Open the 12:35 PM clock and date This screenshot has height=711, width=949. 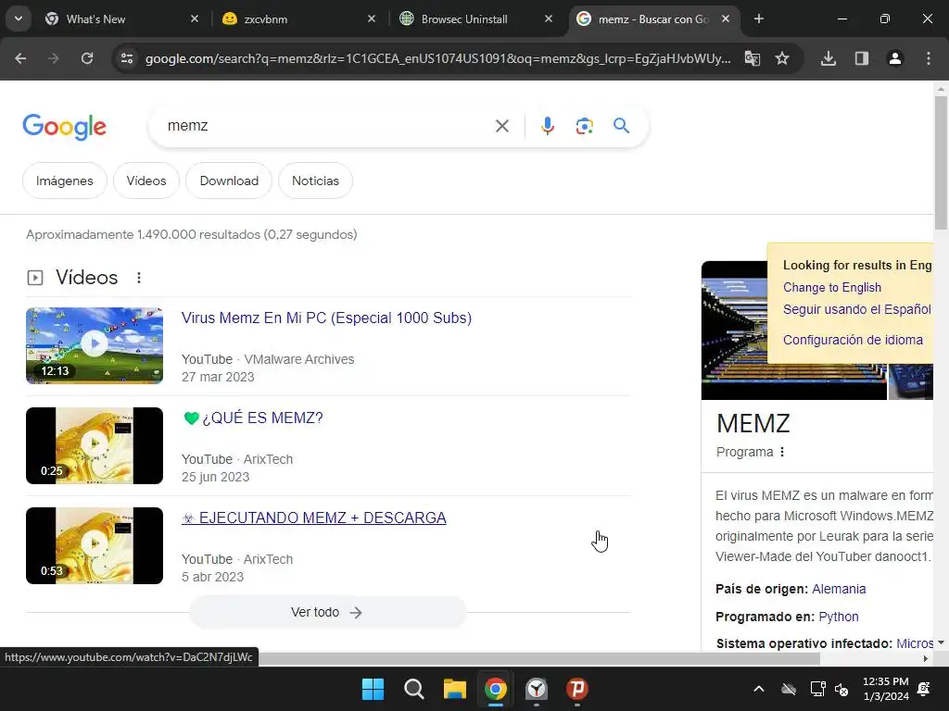coord(885,689)
